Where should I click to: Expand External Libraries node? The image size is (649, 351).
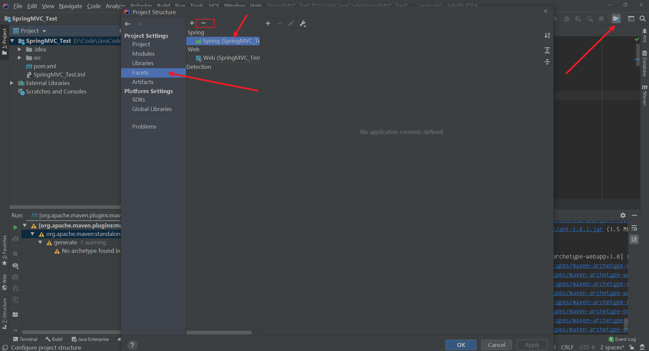point(12,83)
